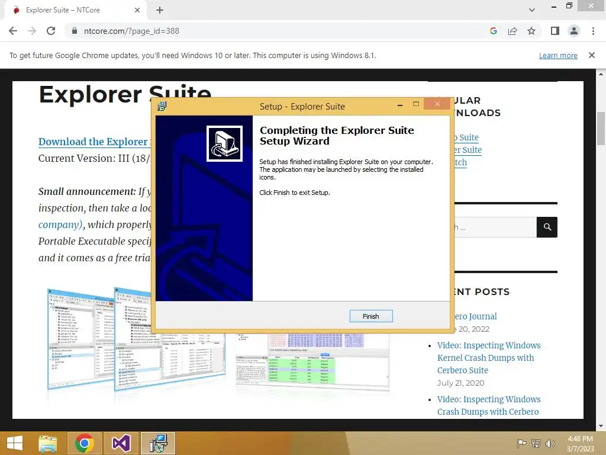The width and height of the screenshot is (606, 455).
Task: Click the July 21, 2020 post date
Action: (x=460, y=383)
